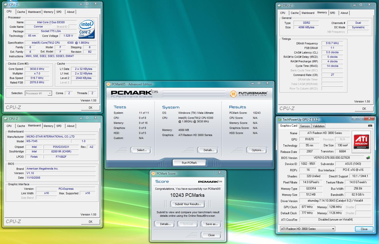
Task: Click Close button in PCMark Score dialog
Action: coord(211,235)
